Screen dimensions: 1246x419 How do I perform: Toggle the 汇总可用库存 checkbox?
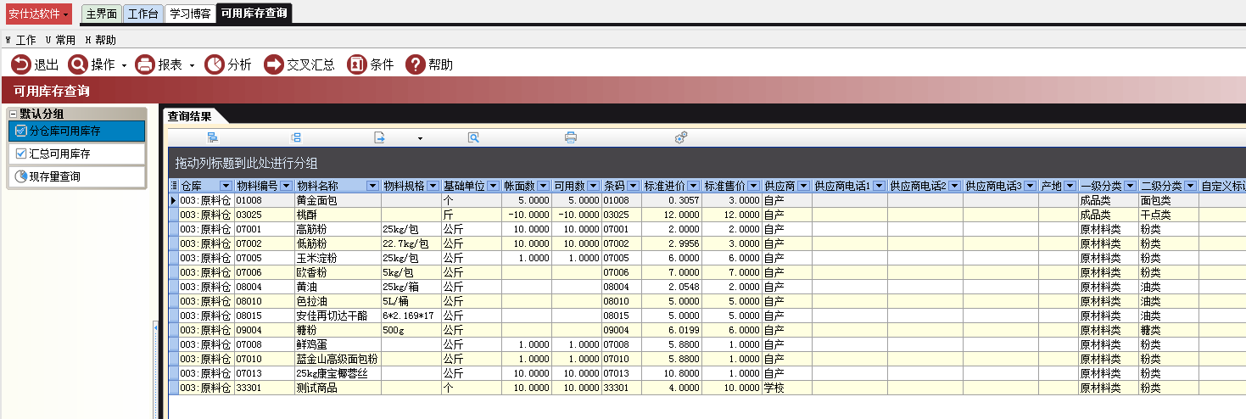coord(21,154)
